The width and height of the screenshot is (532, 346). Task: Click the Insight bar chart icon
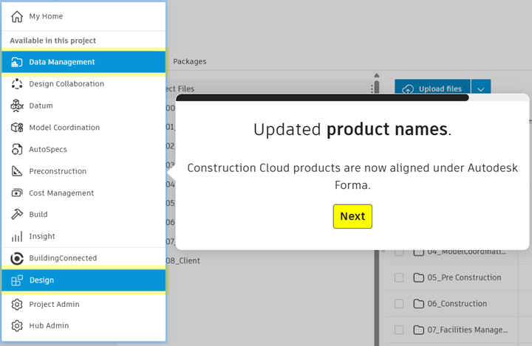(x=17, y=237)
